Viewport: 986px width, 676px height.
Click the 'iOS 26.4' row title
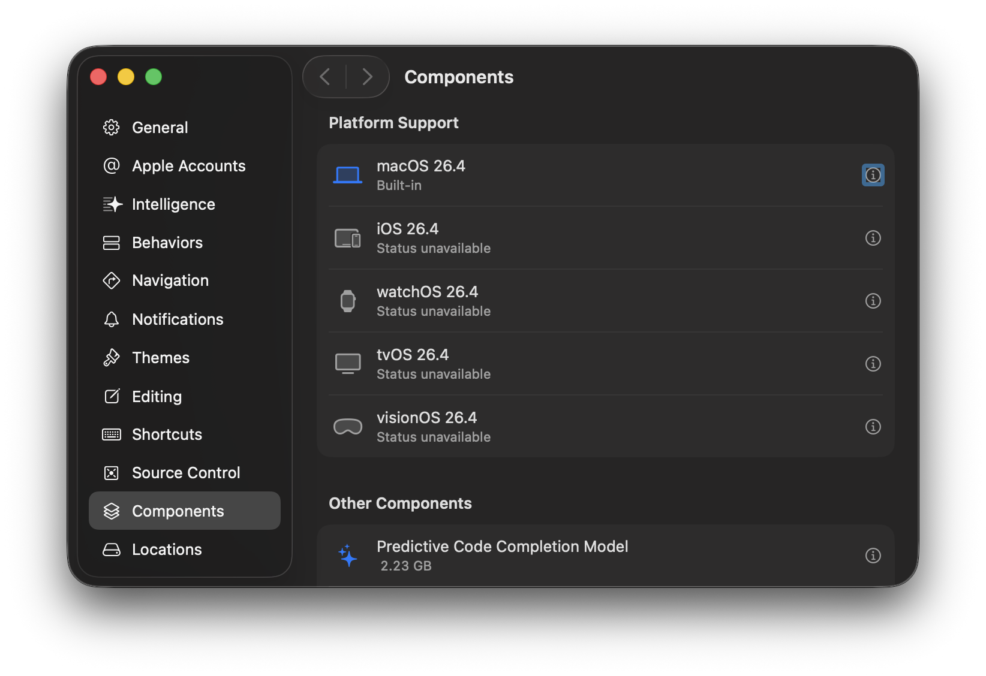408,229
